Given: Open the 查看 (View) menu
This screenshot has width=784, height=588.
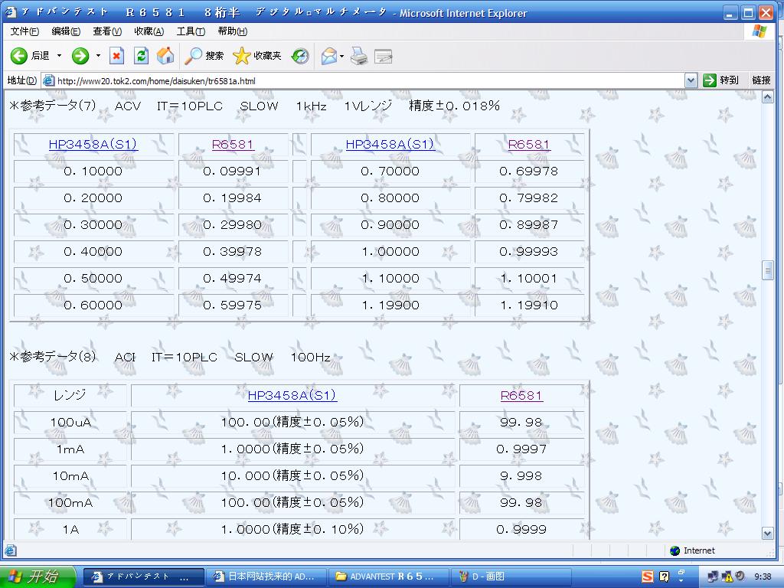Looking at the screenshot, I should (107, 31).
